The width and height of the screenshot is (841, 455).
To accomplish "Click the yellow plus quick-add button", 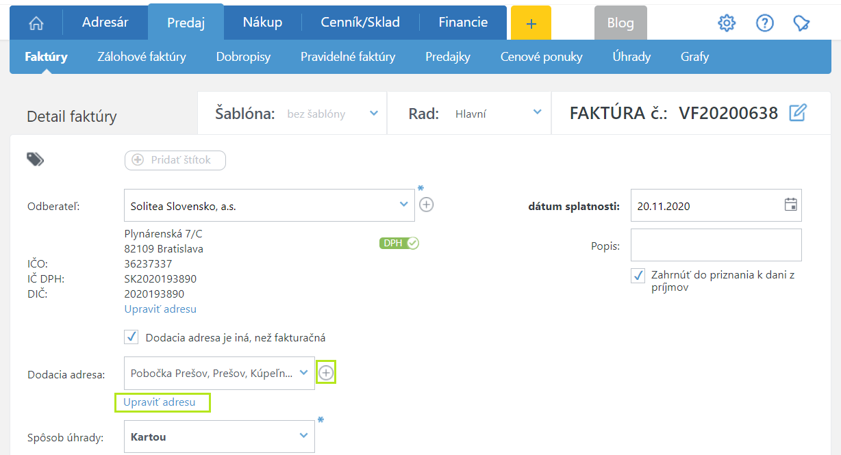I will [x=531, y=23].
